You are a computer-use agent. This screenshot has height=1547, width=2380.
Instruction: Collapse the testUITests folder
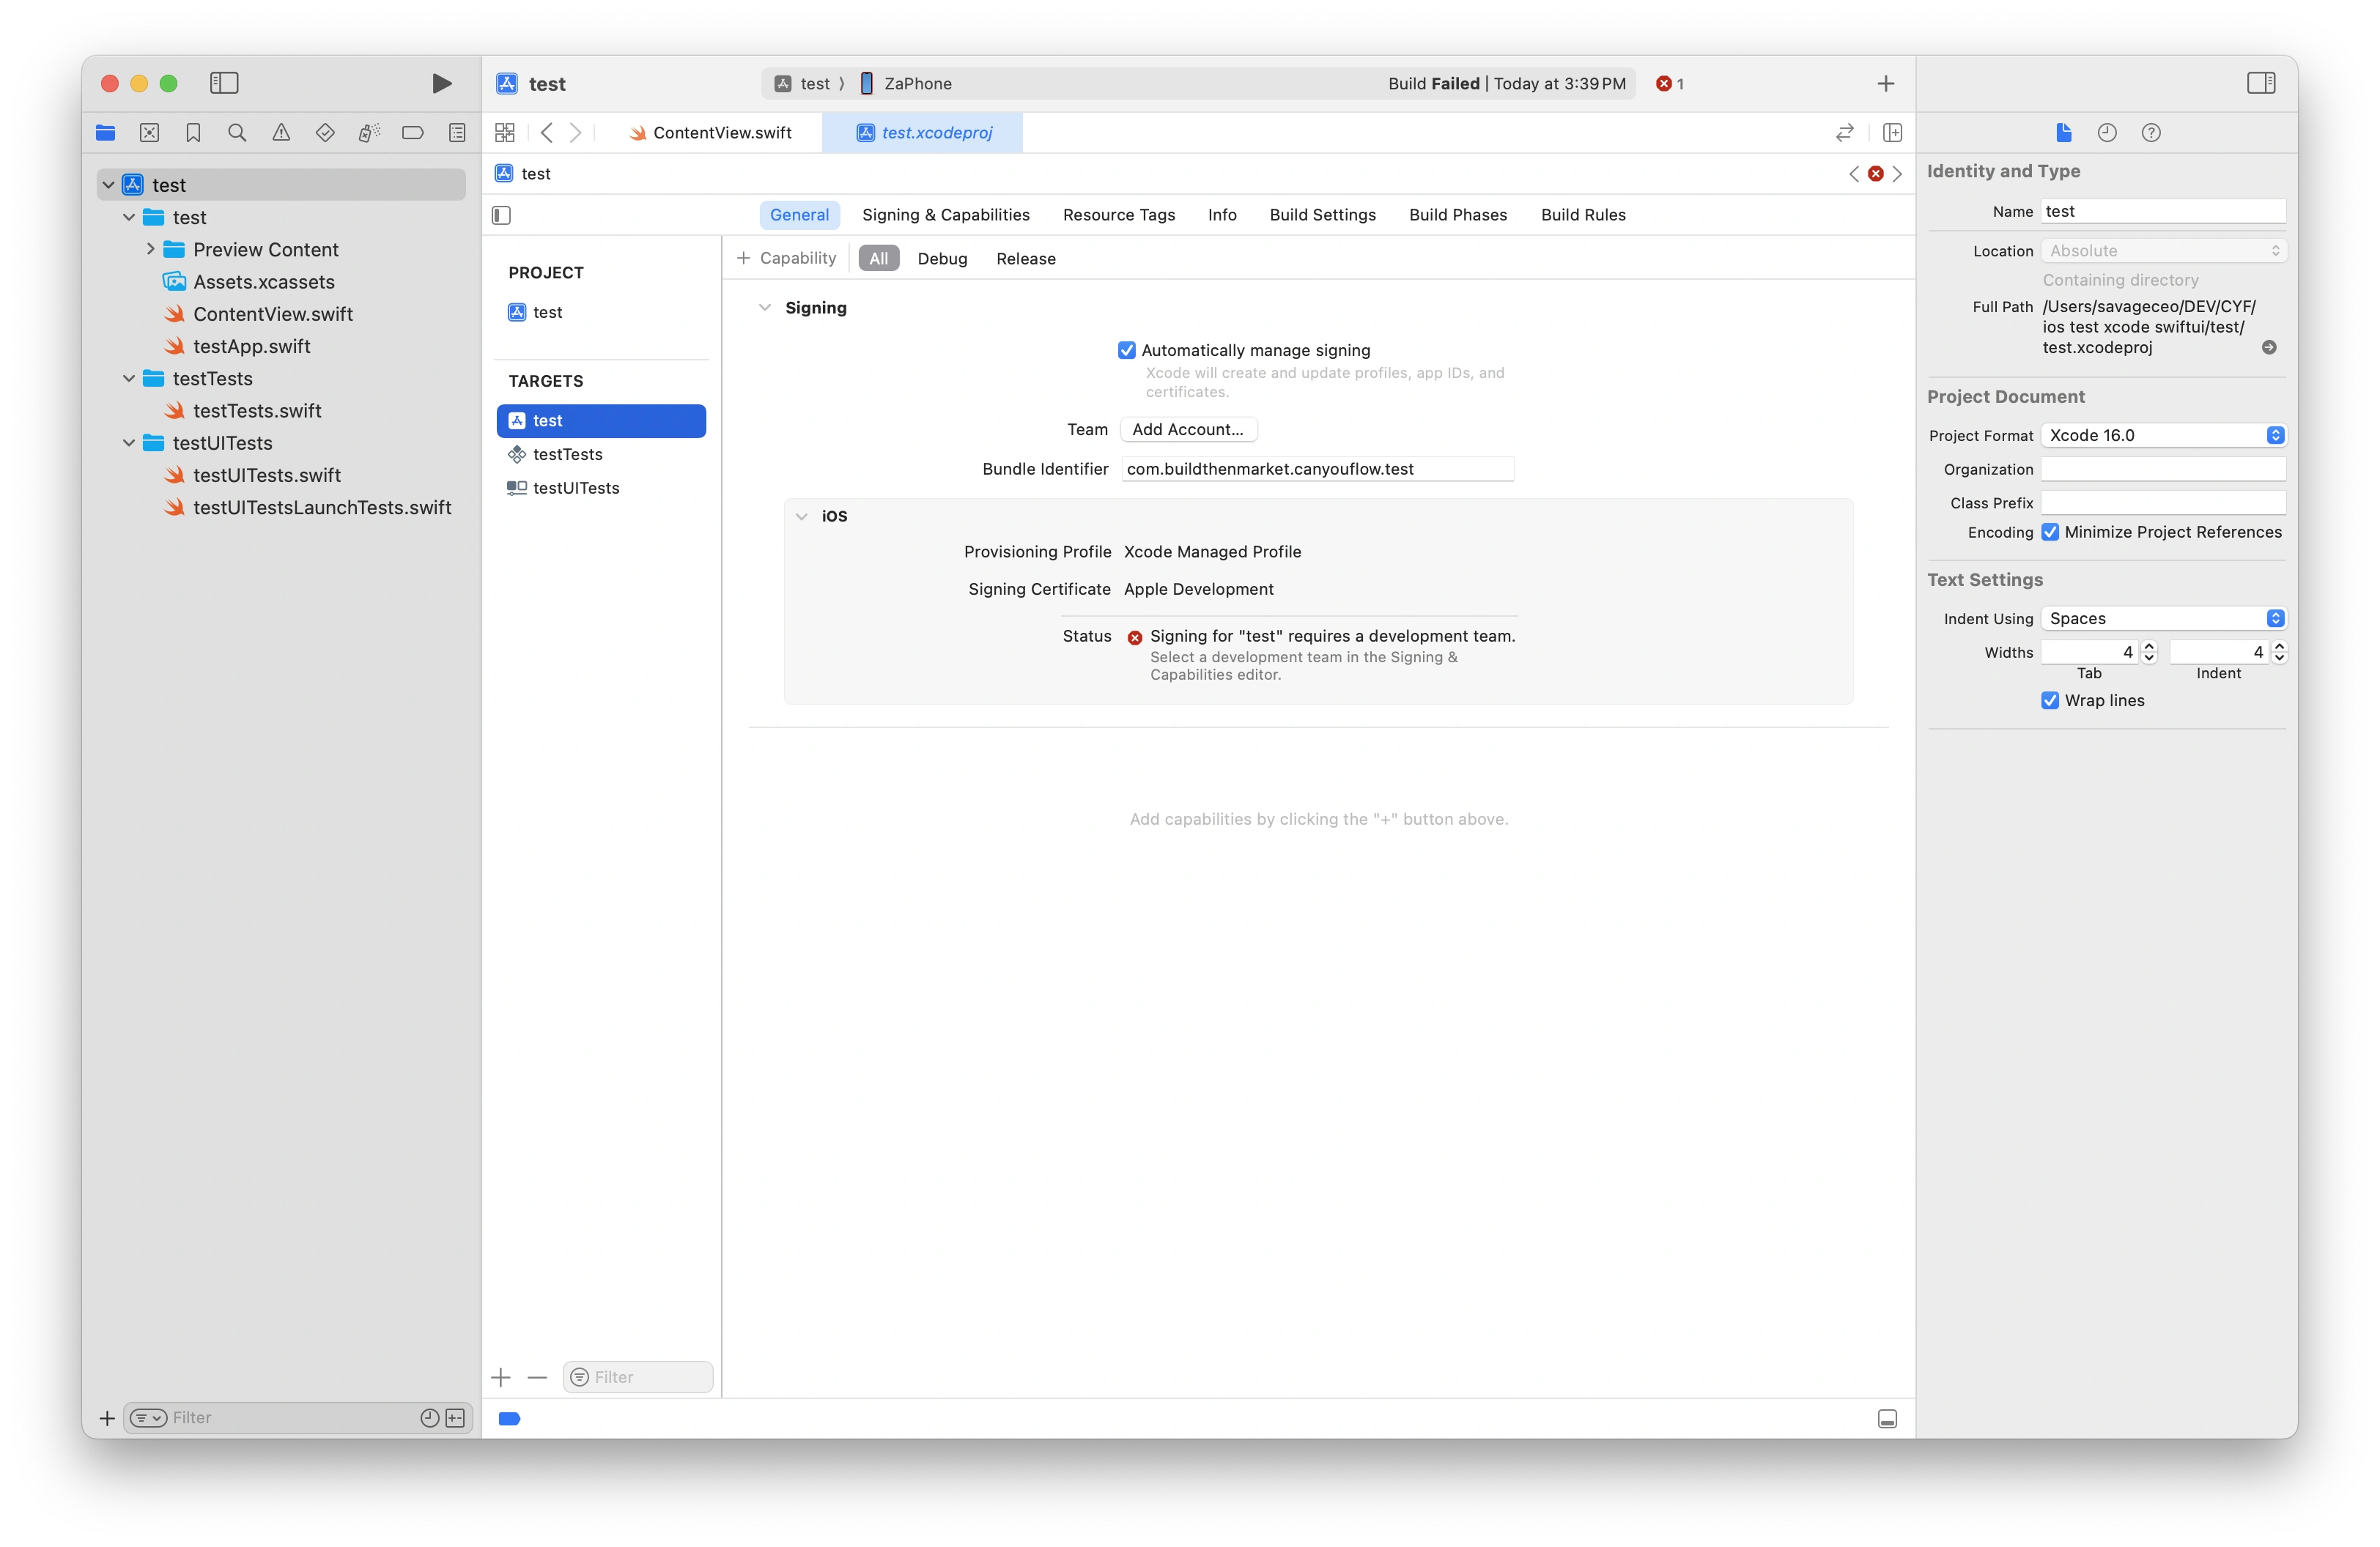point(129,442)
